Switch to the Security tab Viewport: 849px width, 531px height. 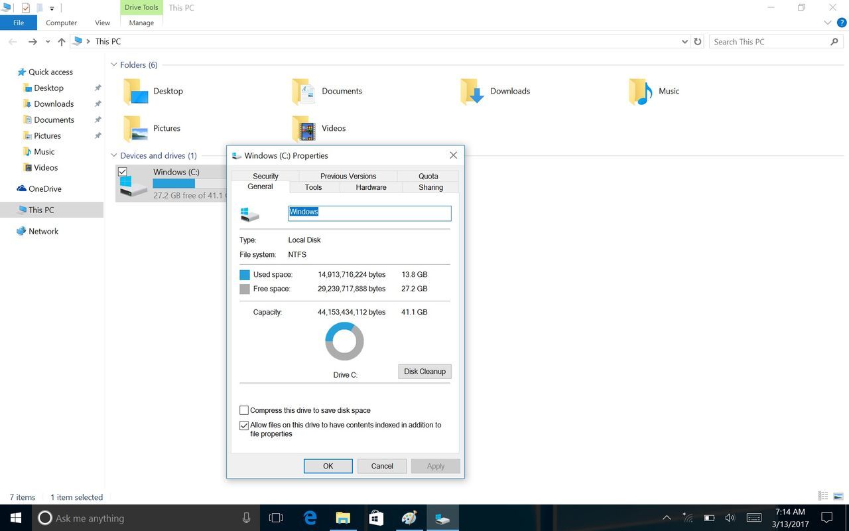point(265,176)
